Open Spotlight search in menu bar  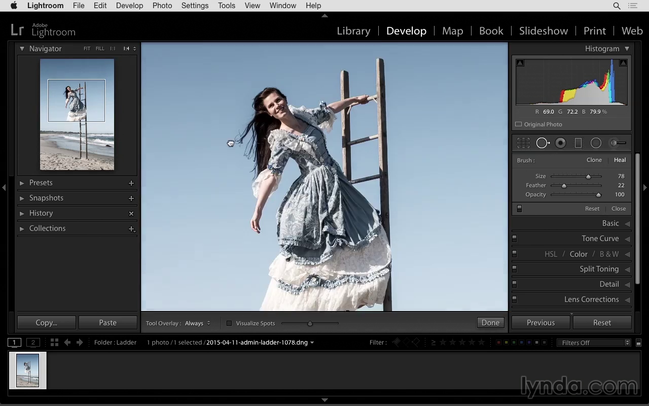[617, 6]
